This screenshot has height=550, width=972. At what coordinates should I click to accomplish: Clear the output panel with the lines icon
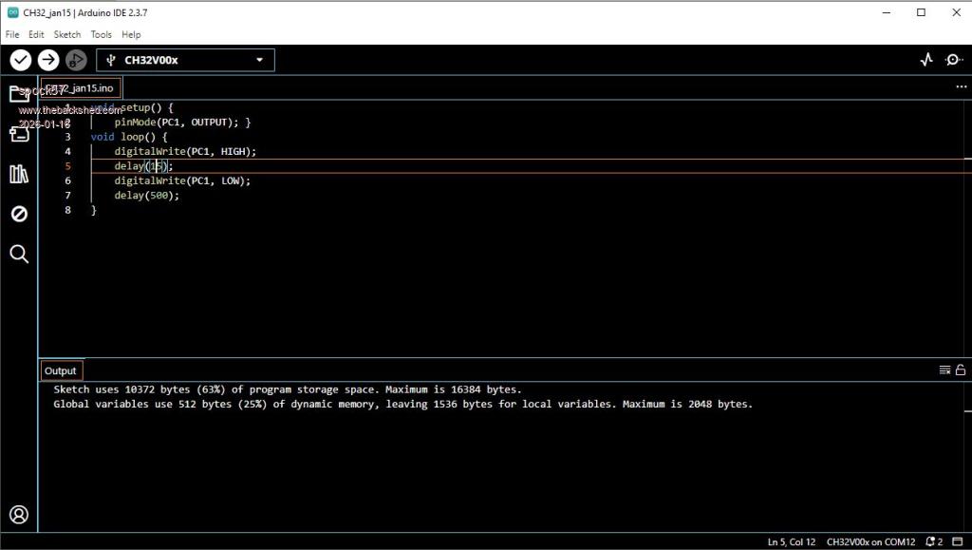(x=944, y=370)
